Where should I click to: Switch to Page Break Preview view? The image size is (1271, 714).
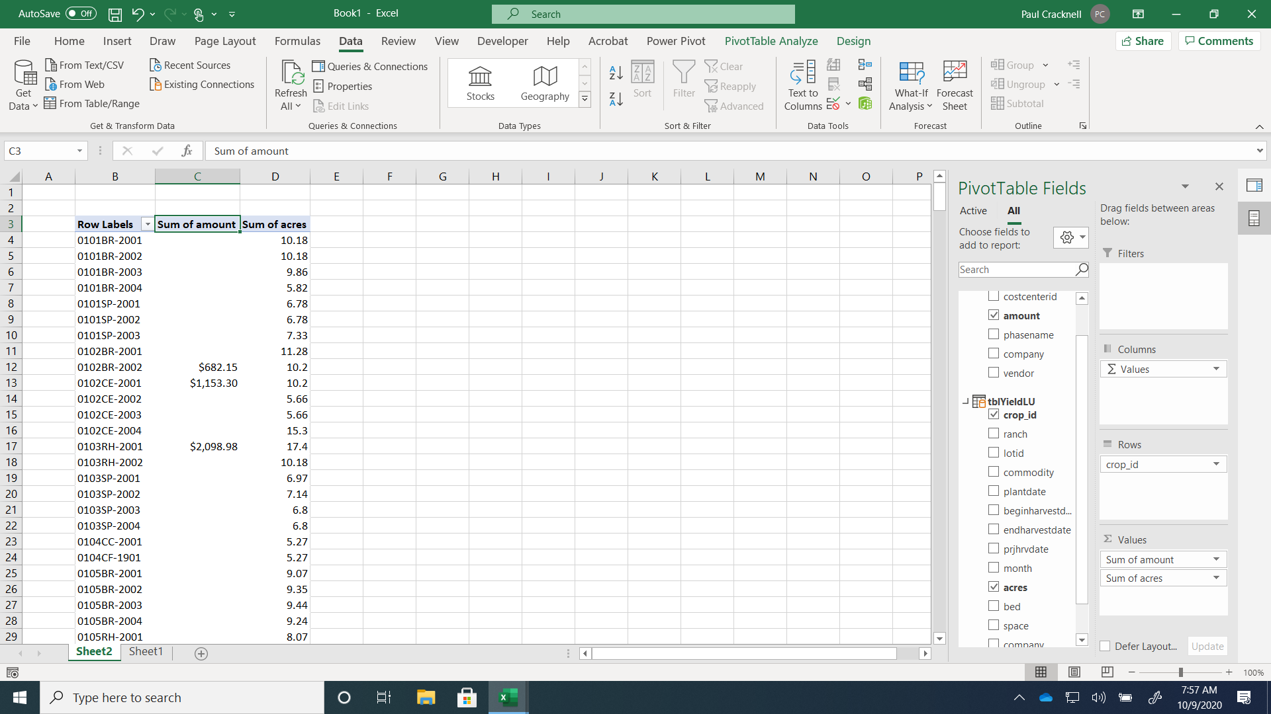pos(1107,672)
